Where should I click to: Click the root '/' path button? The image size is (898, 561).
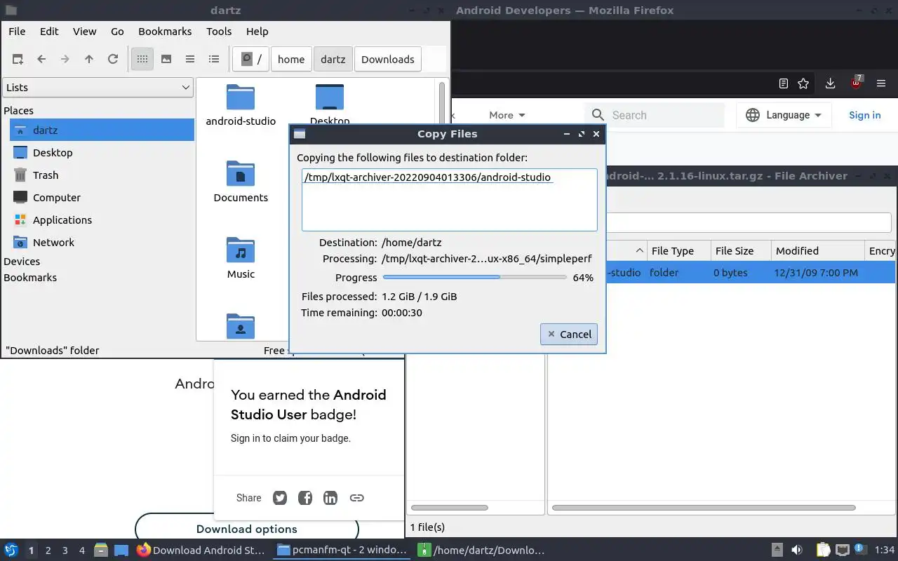pos(251,59)
